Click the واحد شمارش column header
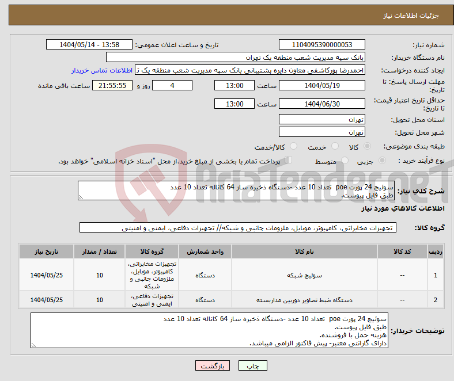The width and height of the screenshot is (454, 381). (x=205, y=252)
